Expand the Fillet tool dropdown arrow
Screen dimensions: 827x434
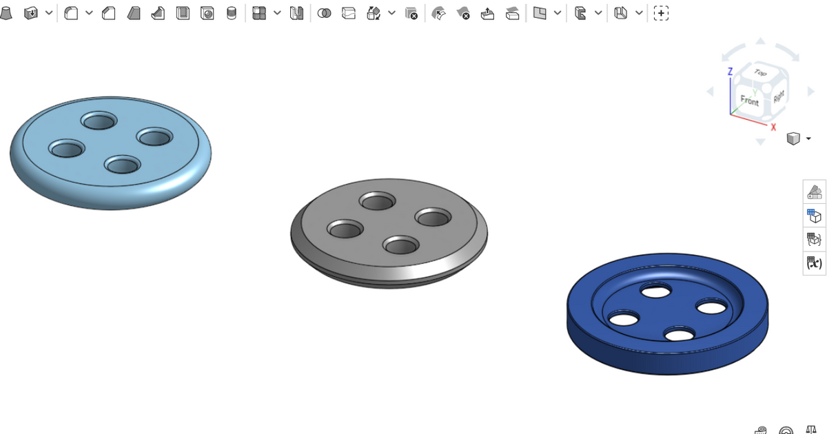[89, 12]
